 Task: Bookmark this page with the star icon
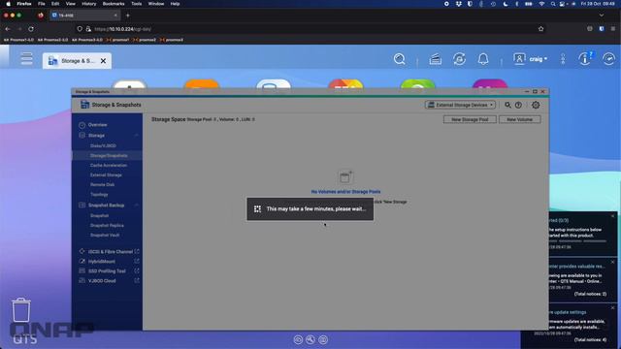pyautogui.click(x=541, y=29)
